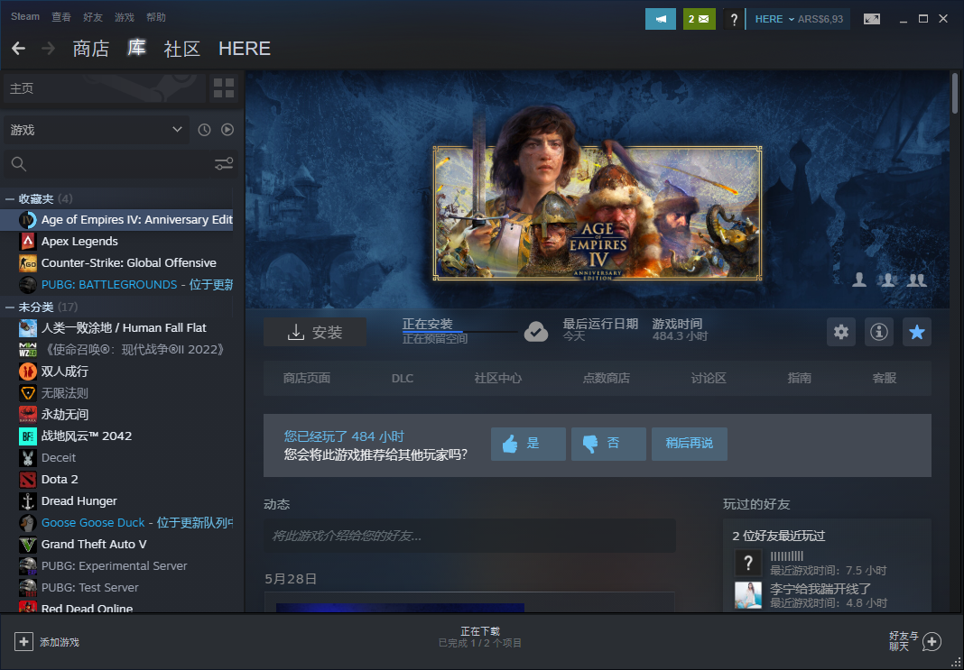Open the DLC link
This screenshot has width=964, height=670.
403,379
